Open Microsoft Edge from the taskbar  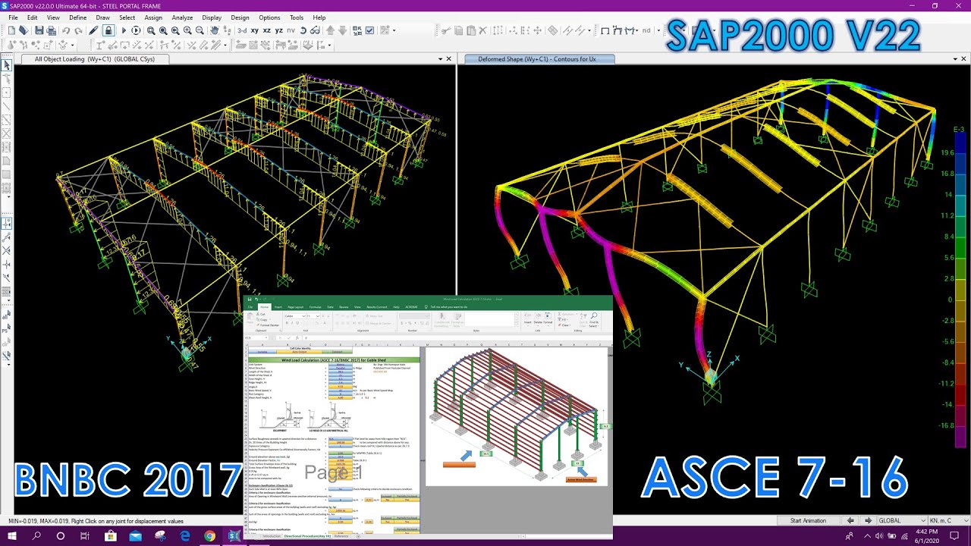pyautogui.click(x=185, y=536)
